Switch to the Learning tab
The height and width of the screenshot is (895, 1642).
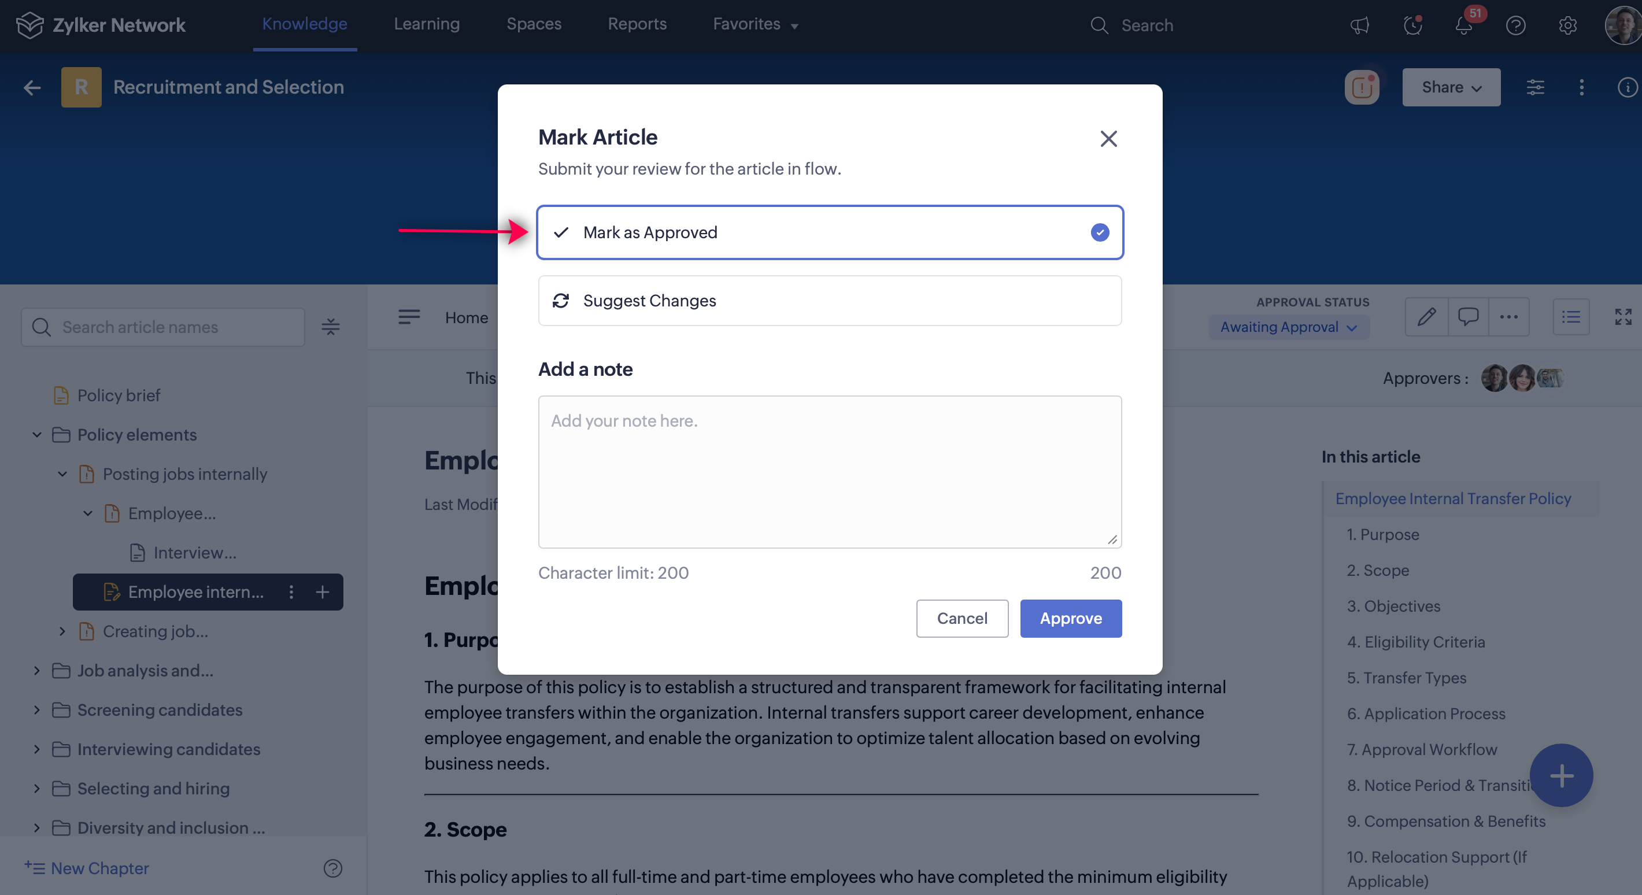coord(427,24)
